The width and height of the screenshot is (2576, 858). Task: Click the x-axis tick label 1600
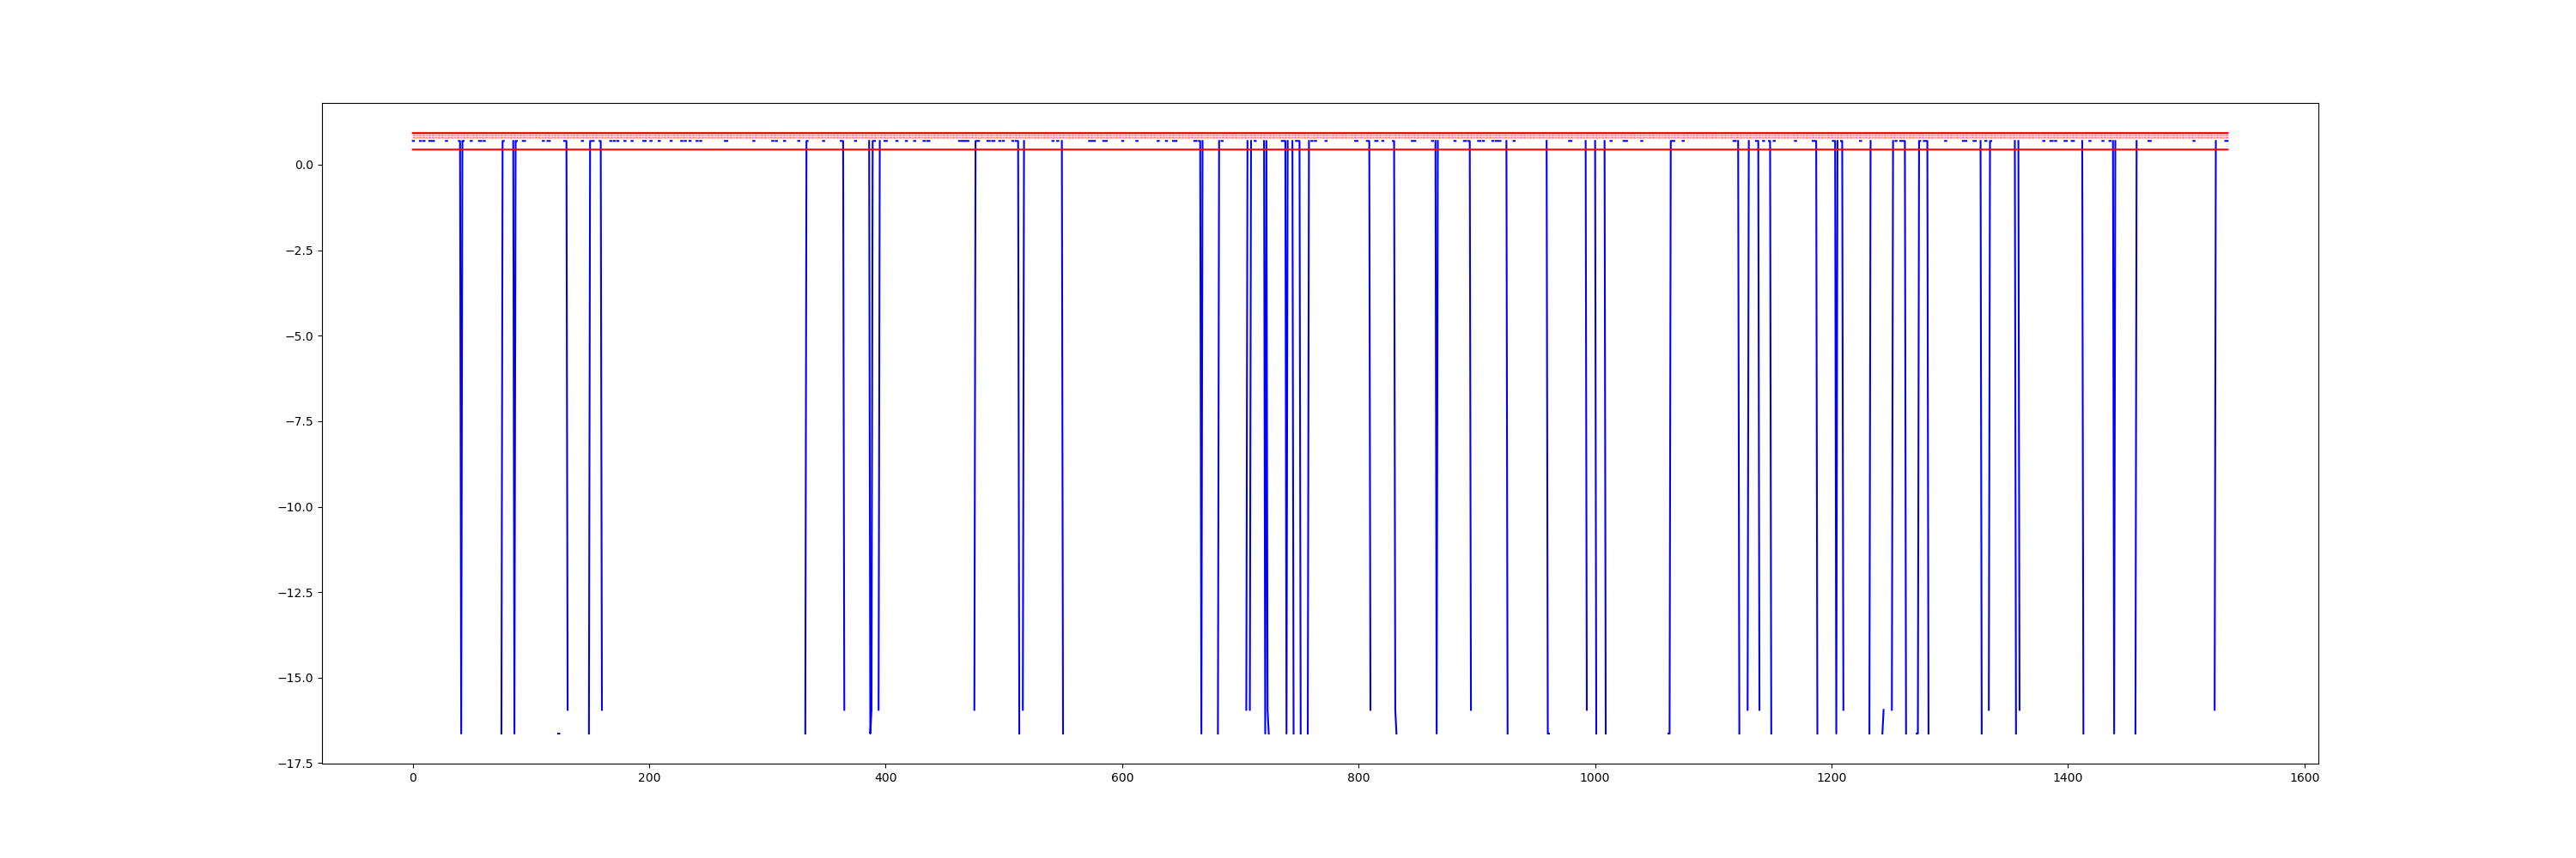click(2305, 778)
